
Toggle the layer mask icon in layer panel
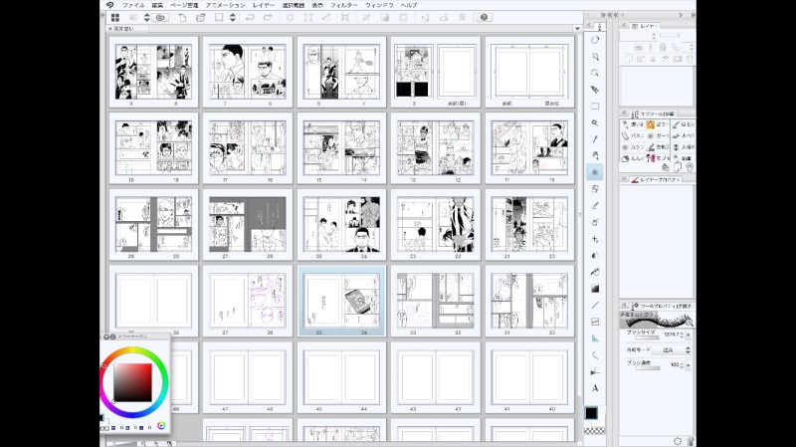pos(678,59)
